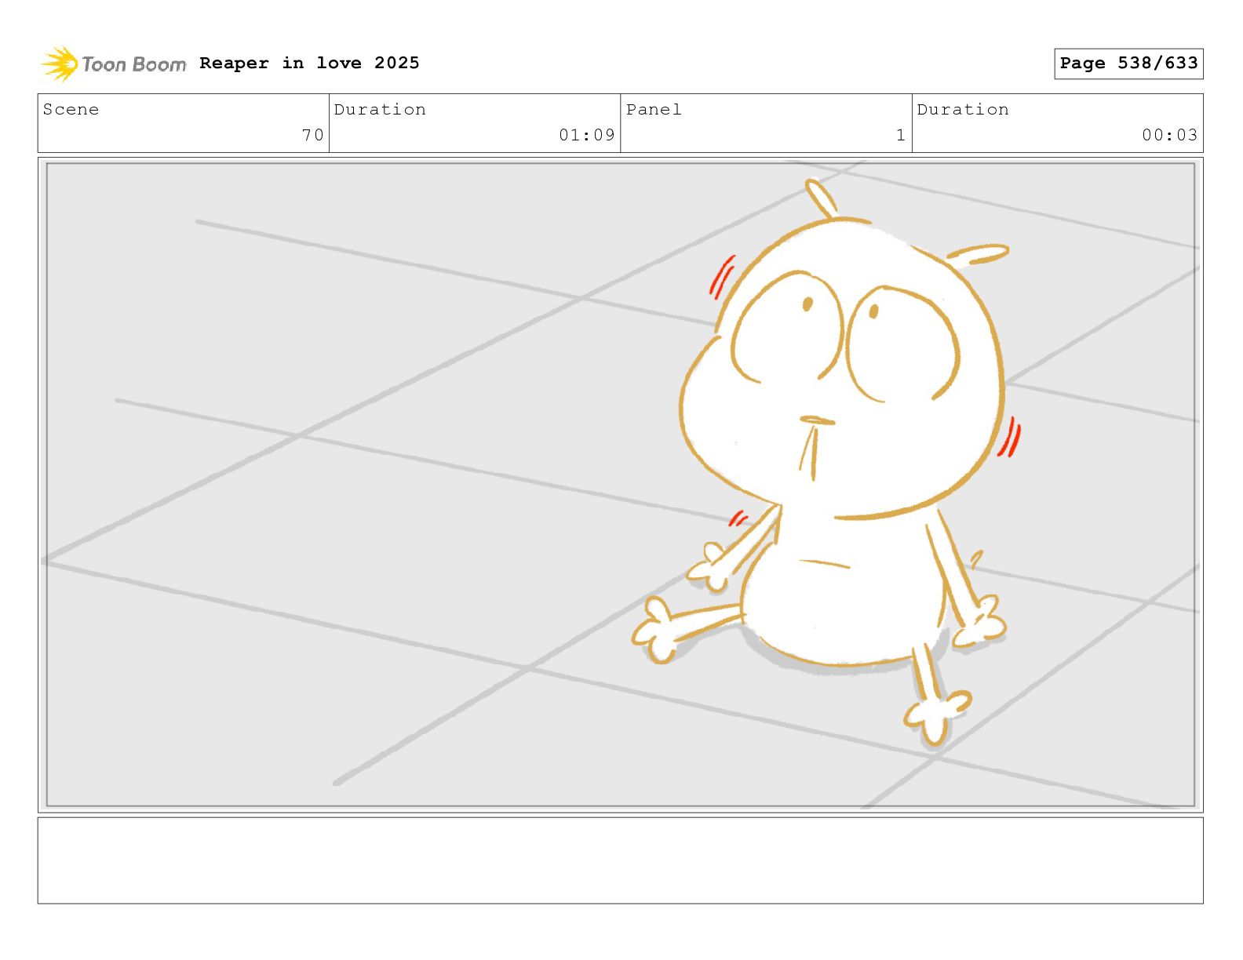Click the Toon Boom logo
1243x960 pixels.
pyautogui.click(x=114, y=64)
